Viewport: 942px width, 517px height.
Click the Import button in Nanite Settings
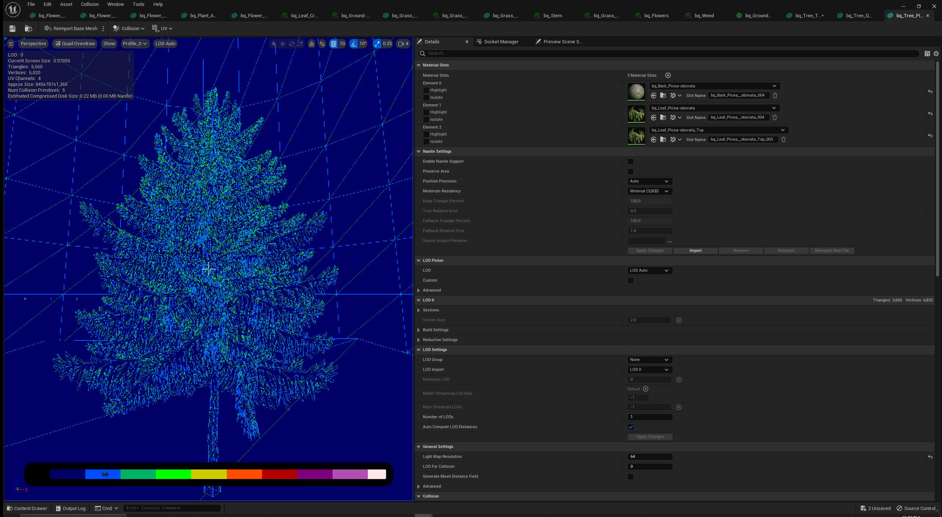click(x=695, y=251)
